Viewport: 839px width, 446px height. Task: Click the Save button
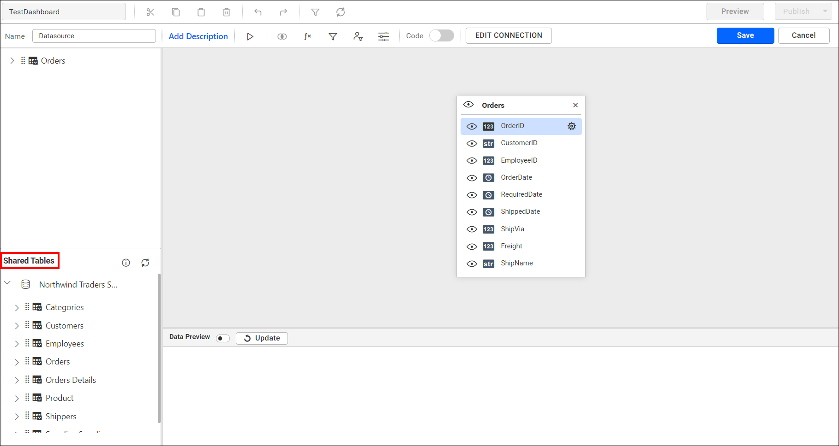pos(745,35)
